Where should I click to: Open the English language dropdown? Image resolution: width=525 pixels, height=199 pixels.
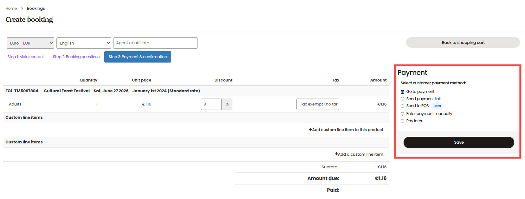click(84, 43)
